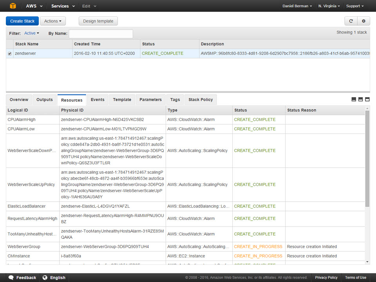
Task: Open the Privacy Policy link
Action: (x=326, y=277)
